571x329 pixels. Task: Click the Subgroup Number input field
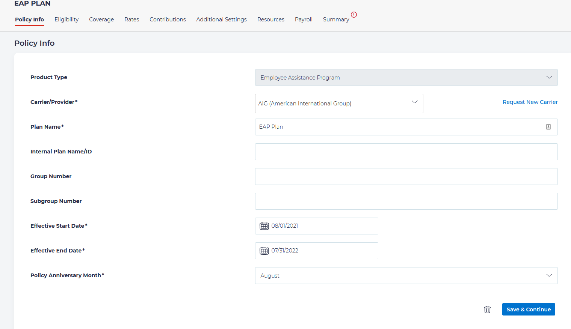406,201
